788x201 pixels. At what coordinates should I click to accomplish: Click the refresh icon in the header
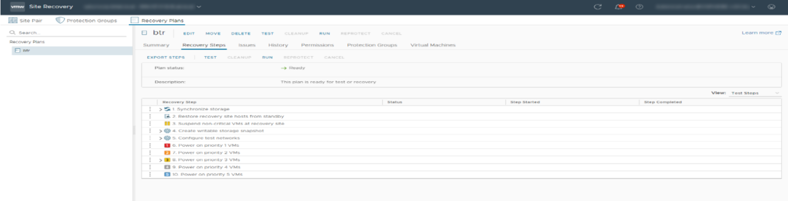(598, 7)
